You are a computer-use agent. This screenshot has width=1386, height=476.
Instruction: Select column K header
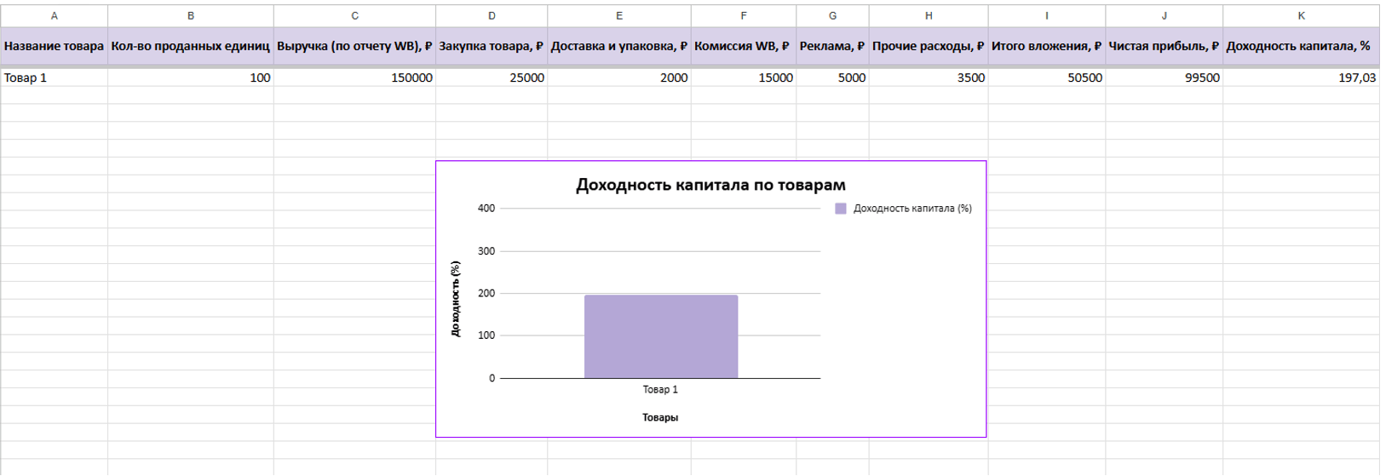tap(1301, 15)
